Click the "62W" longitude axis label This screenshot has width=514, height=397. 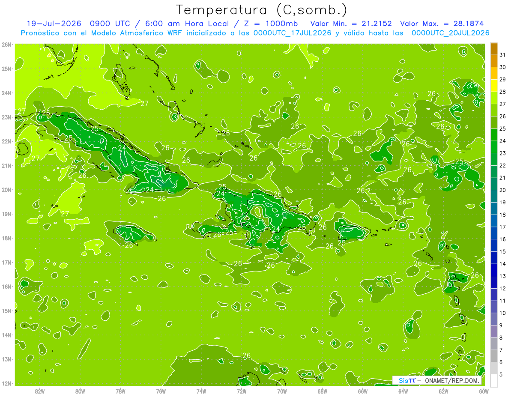[x=443, y=391]
